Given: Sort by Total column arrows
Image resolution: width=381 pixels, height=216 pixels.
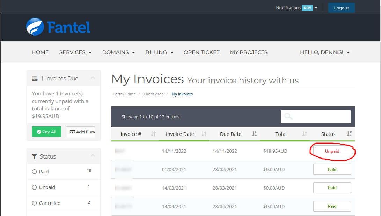Looking at the screenshot, I should pos(305,134).
